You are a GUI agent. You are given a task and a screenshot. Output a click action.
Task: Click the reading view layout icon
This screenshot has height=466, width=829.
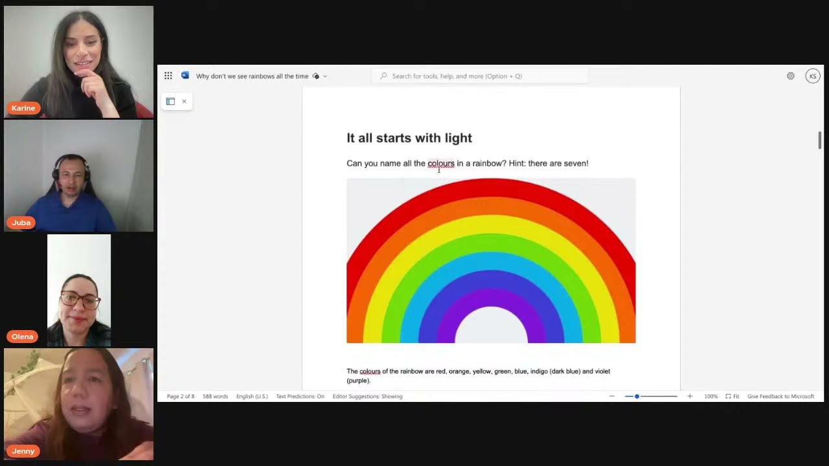[170, 102]
